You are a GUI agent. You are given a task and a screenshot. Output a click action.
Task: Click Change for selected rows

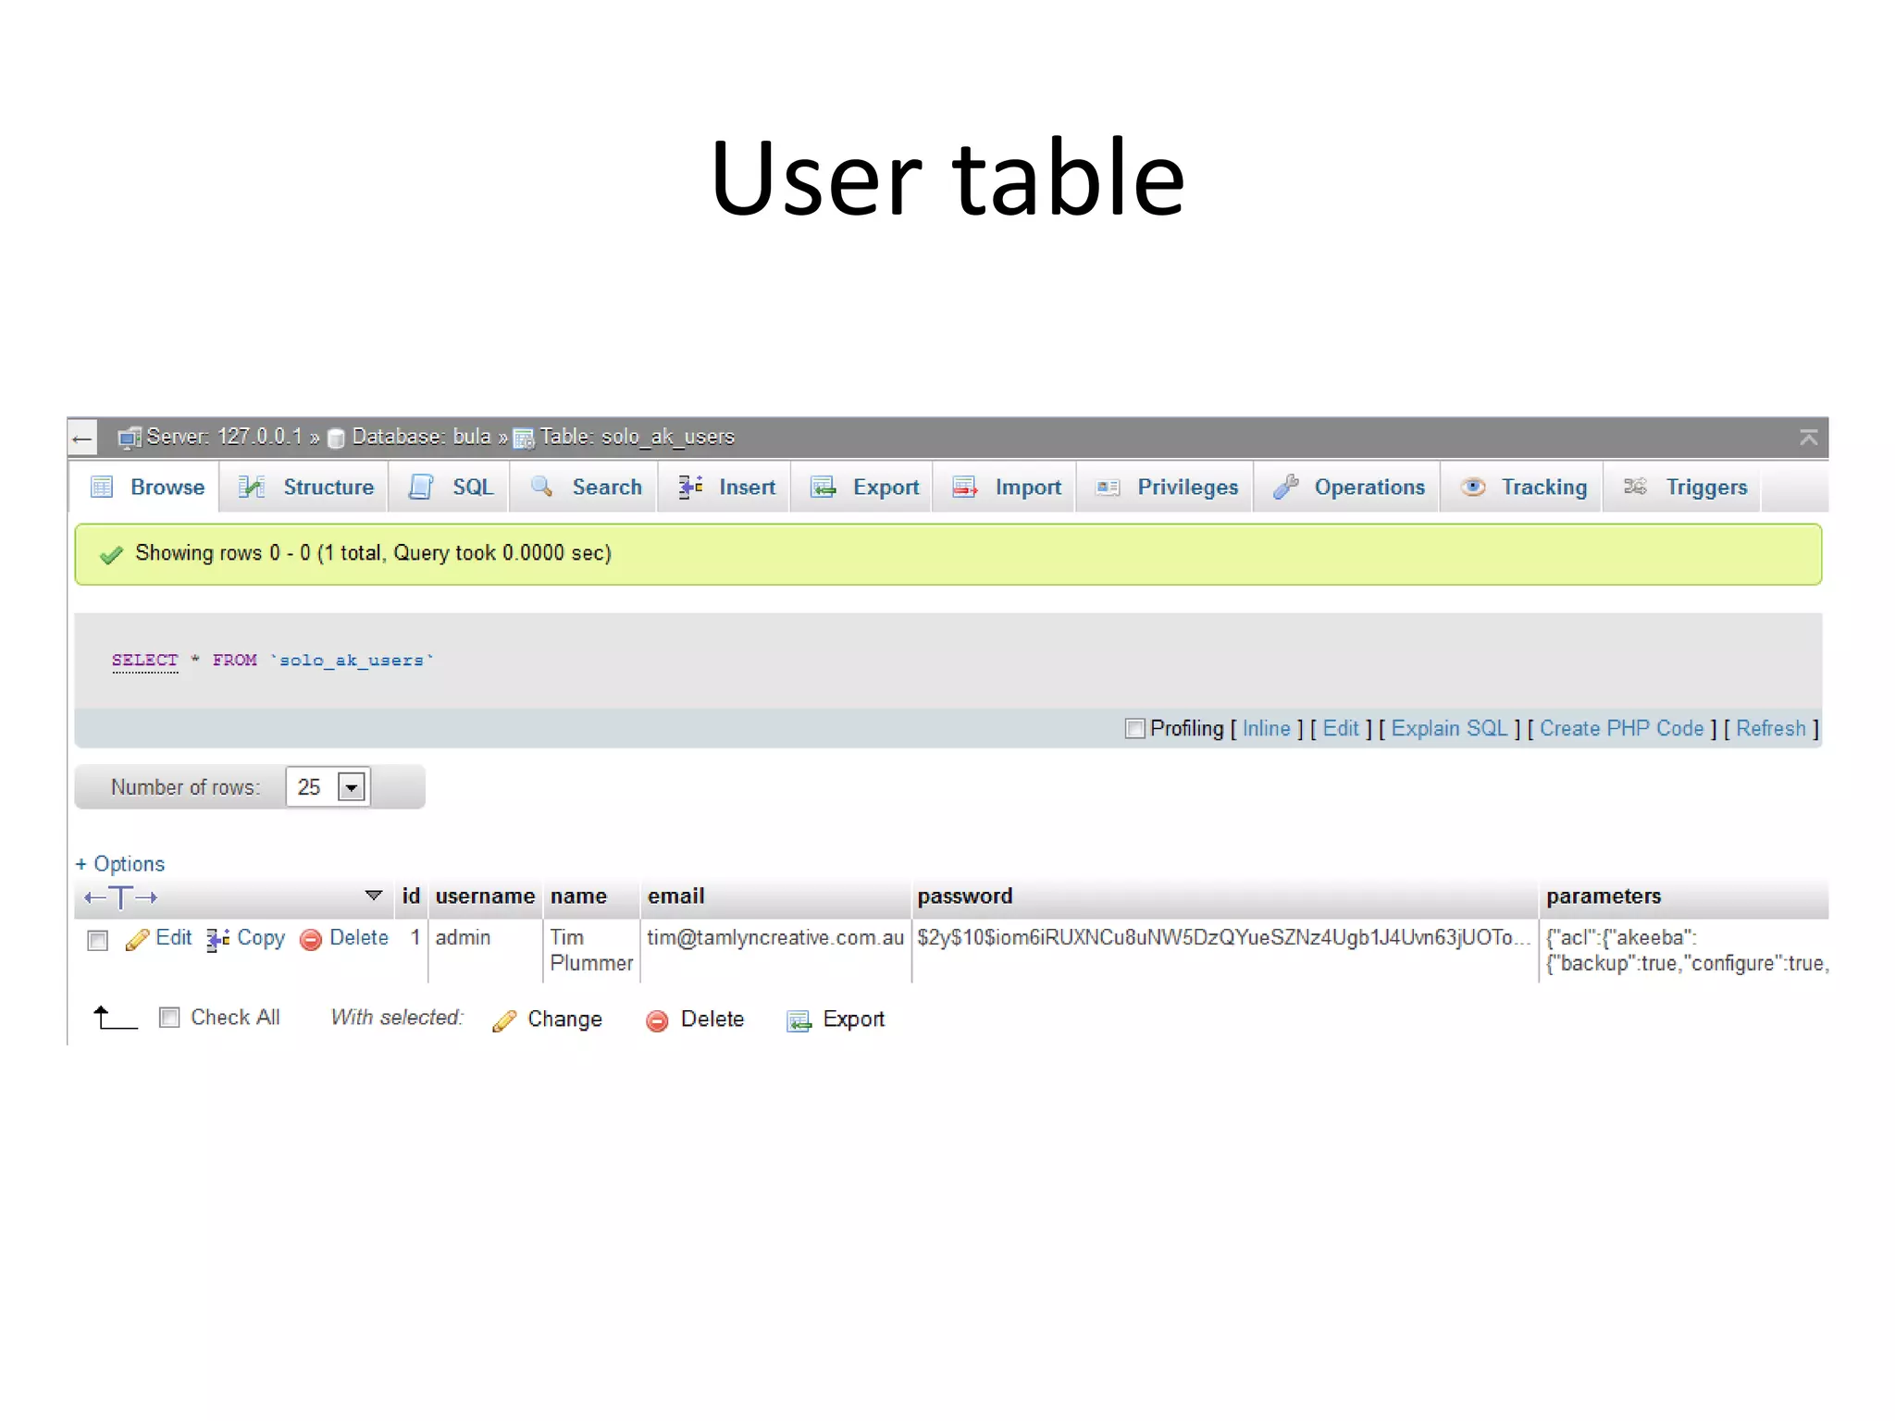pos(564,1019)
